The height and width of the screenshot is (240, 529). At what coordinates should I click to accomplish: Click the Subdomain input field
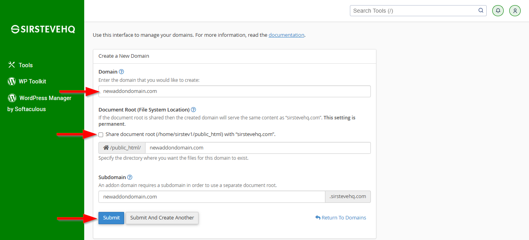(x=212, y=197)
